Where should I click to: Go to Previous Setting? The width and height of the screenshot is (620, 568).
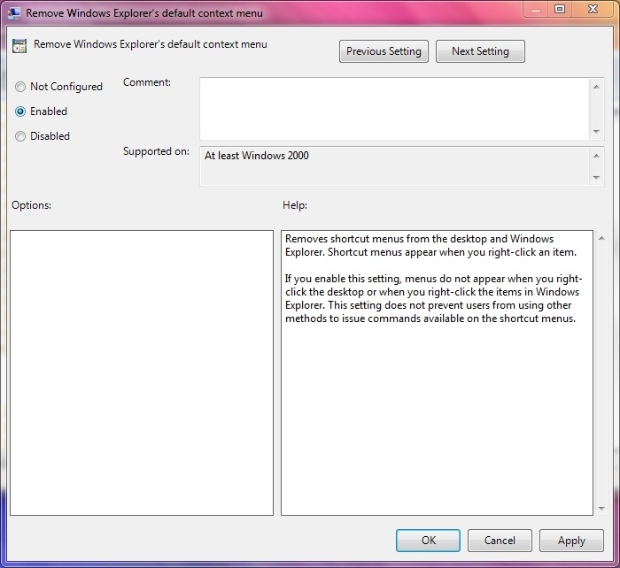(x=384, y=51)
